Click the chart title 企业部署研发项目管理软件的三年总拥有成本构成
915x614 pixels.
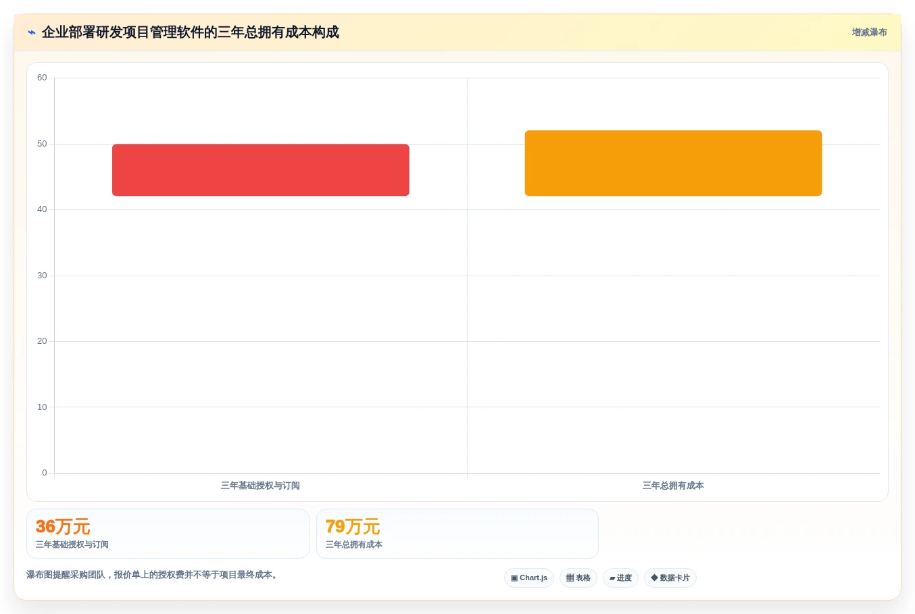pyautogui.click(x=190, y=32)
